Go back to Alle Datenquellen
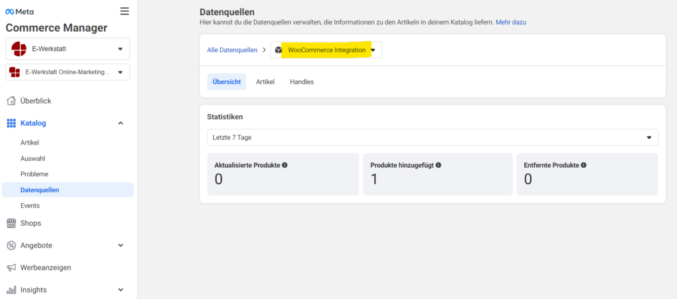Image resolution: width=677 pixels, height=299 pixels. pyautogui.click(x=232, y=50)
